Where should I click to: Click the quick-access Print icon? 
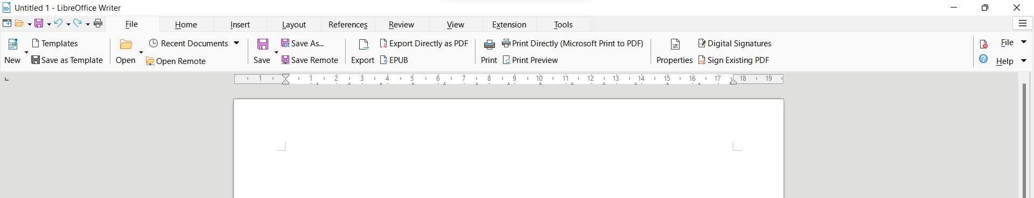tap(98, 23)
